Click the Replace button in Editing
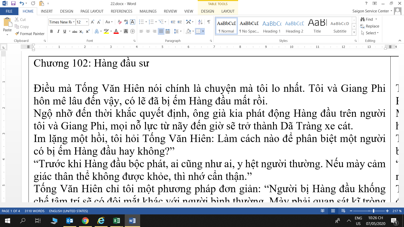Viewport: 404px width, 227px height. click(x=370, y=26)
